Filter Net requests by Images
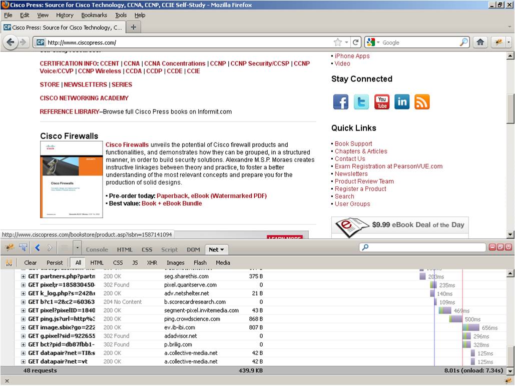 pos(175,262)
